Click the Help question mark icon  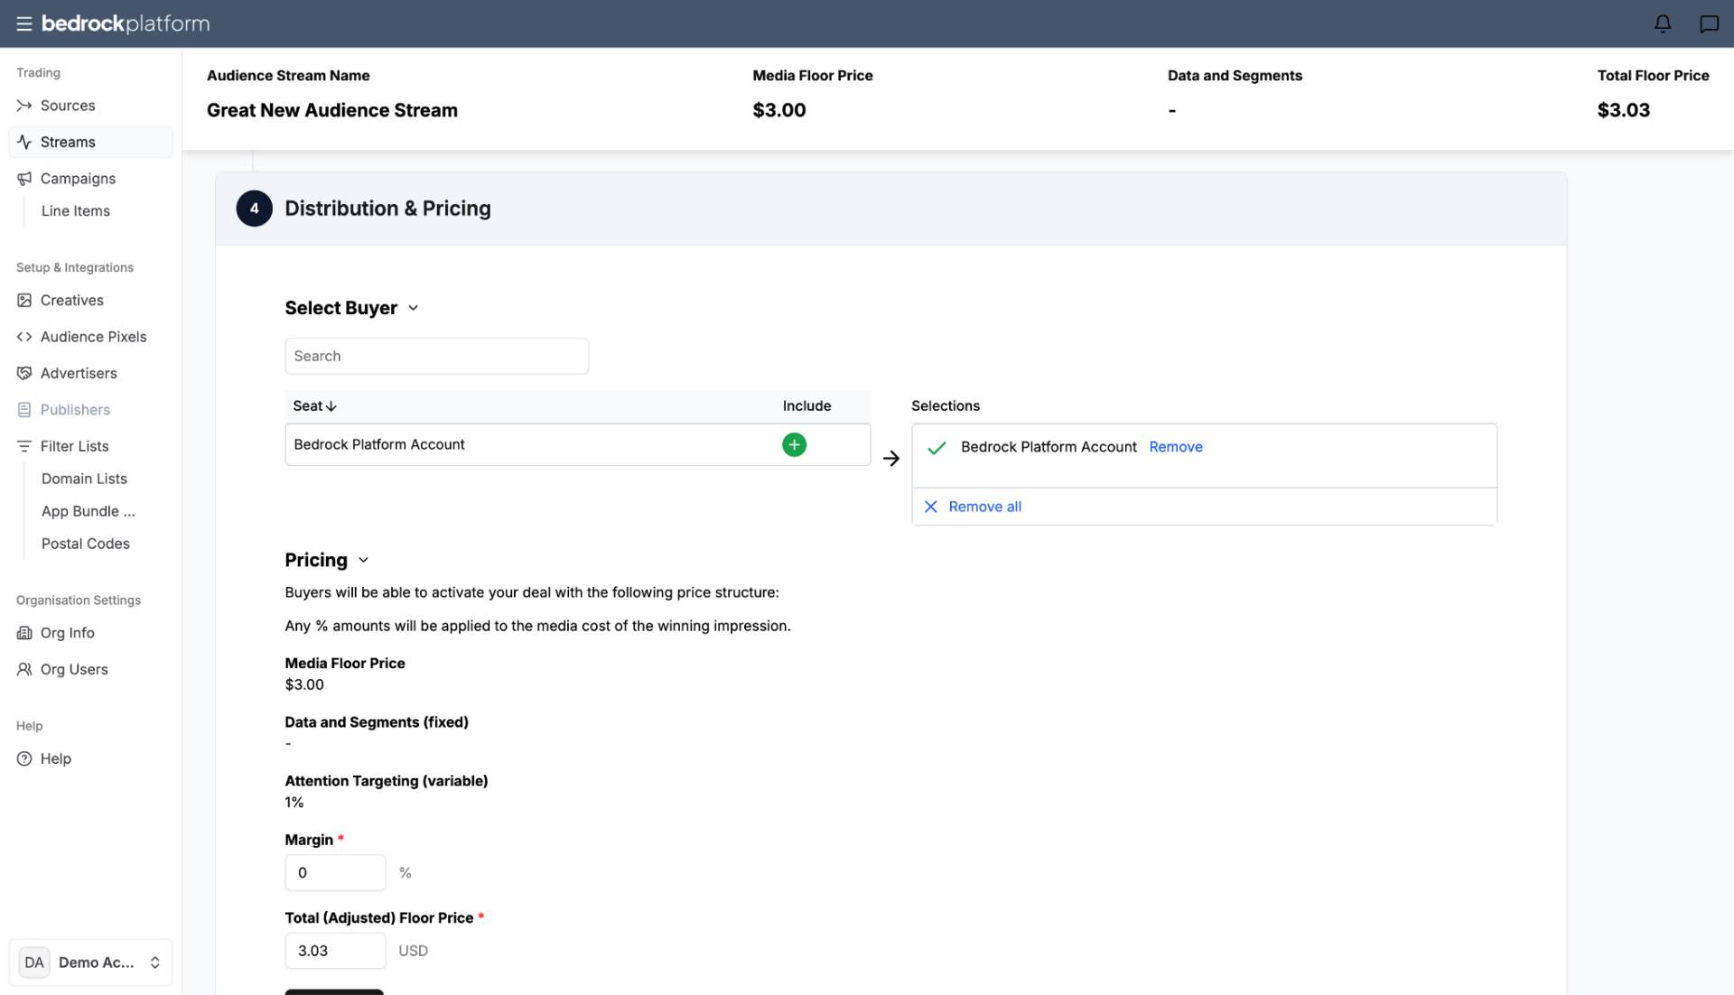click(24, 758)
